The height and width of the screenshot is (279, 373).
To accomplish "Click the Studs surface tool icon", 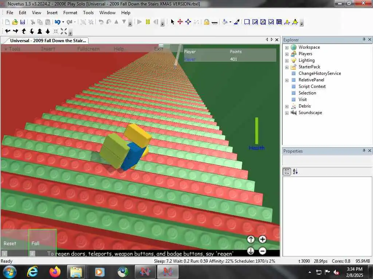I will [x=271, y=22].
